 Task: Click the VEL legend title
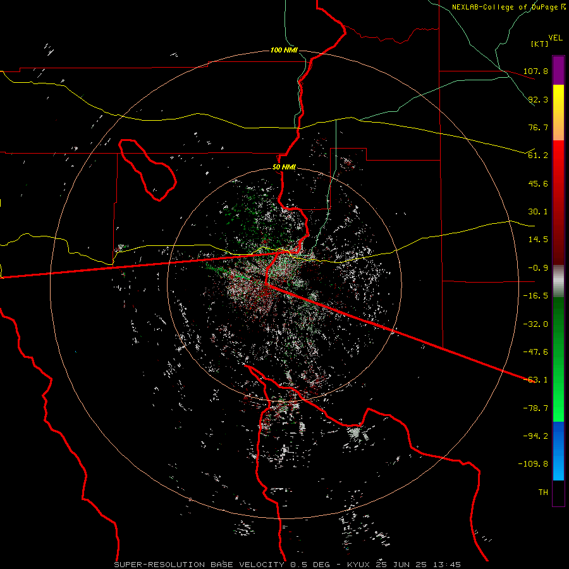[555, 37]
